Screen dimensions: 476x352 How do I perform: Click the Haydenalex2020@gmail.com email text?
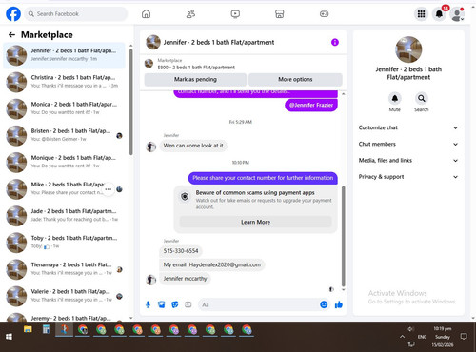click(225, 264)
